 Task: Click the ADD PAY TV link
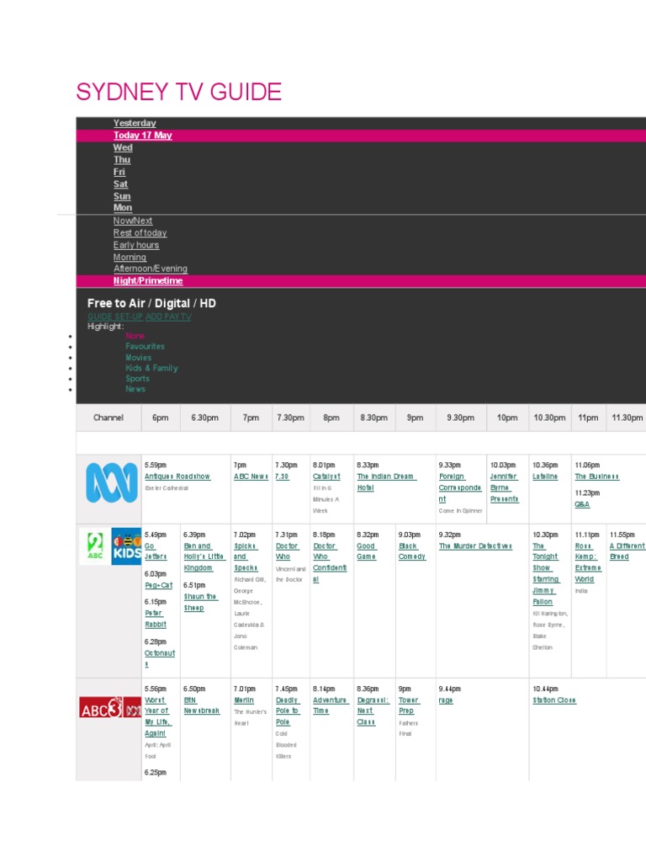168,317
